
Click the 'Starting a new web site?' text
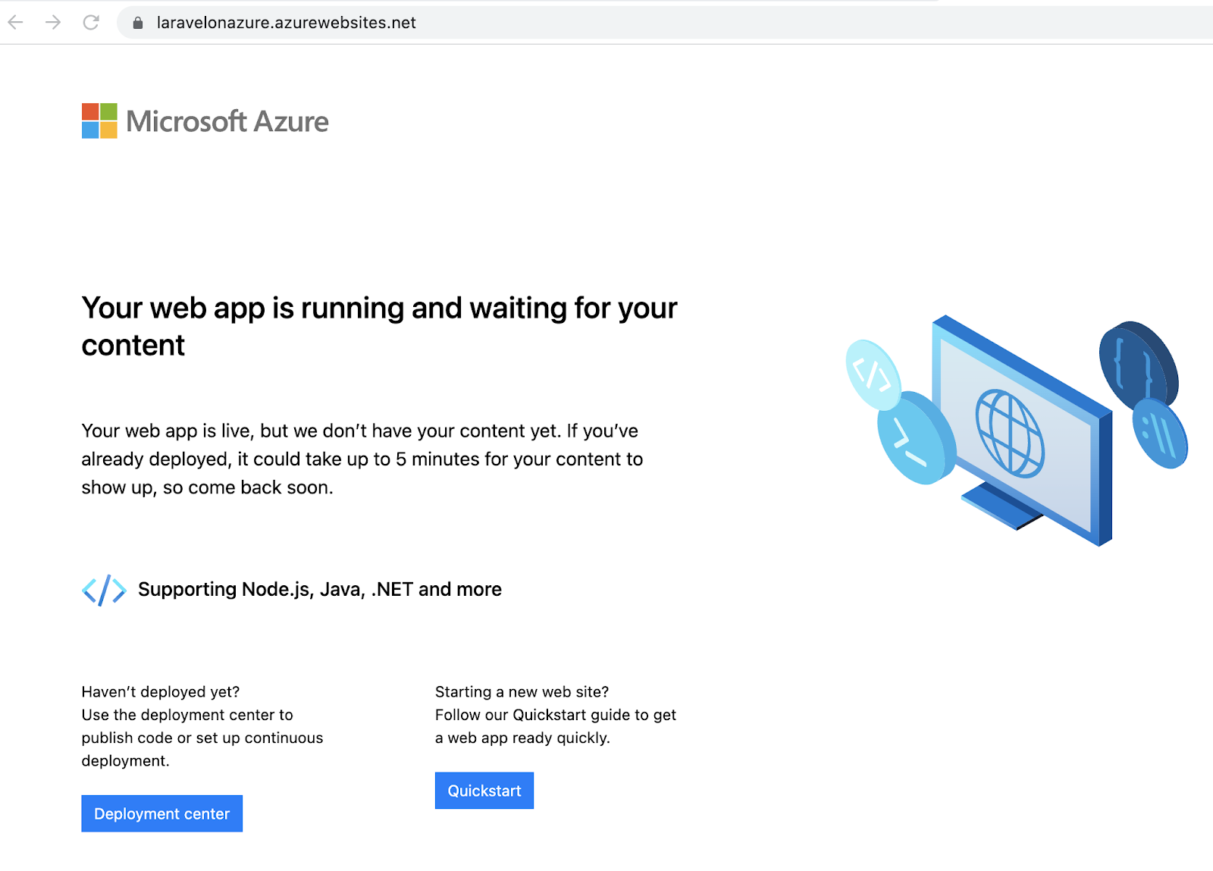[x=522, y=692]
